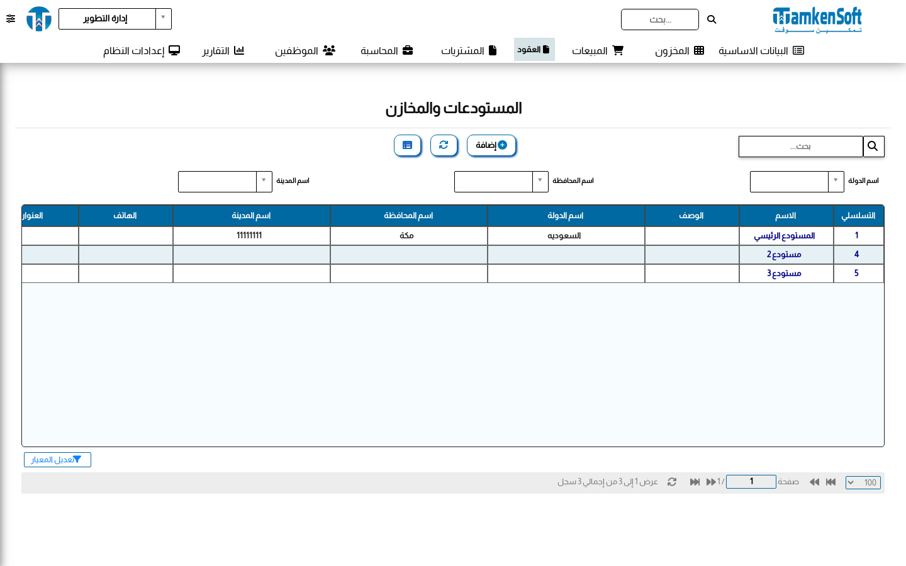Go to last page in pager
The height and width of the screenshot is (566, 906).
(695, 482)
